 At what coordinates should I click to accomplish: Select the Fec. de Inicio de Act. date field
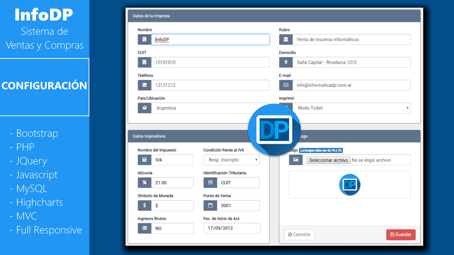[232, 228]
